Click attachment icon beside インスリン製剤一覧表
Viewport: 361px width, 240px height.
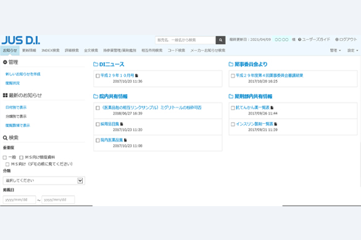[x=276, y=124]
